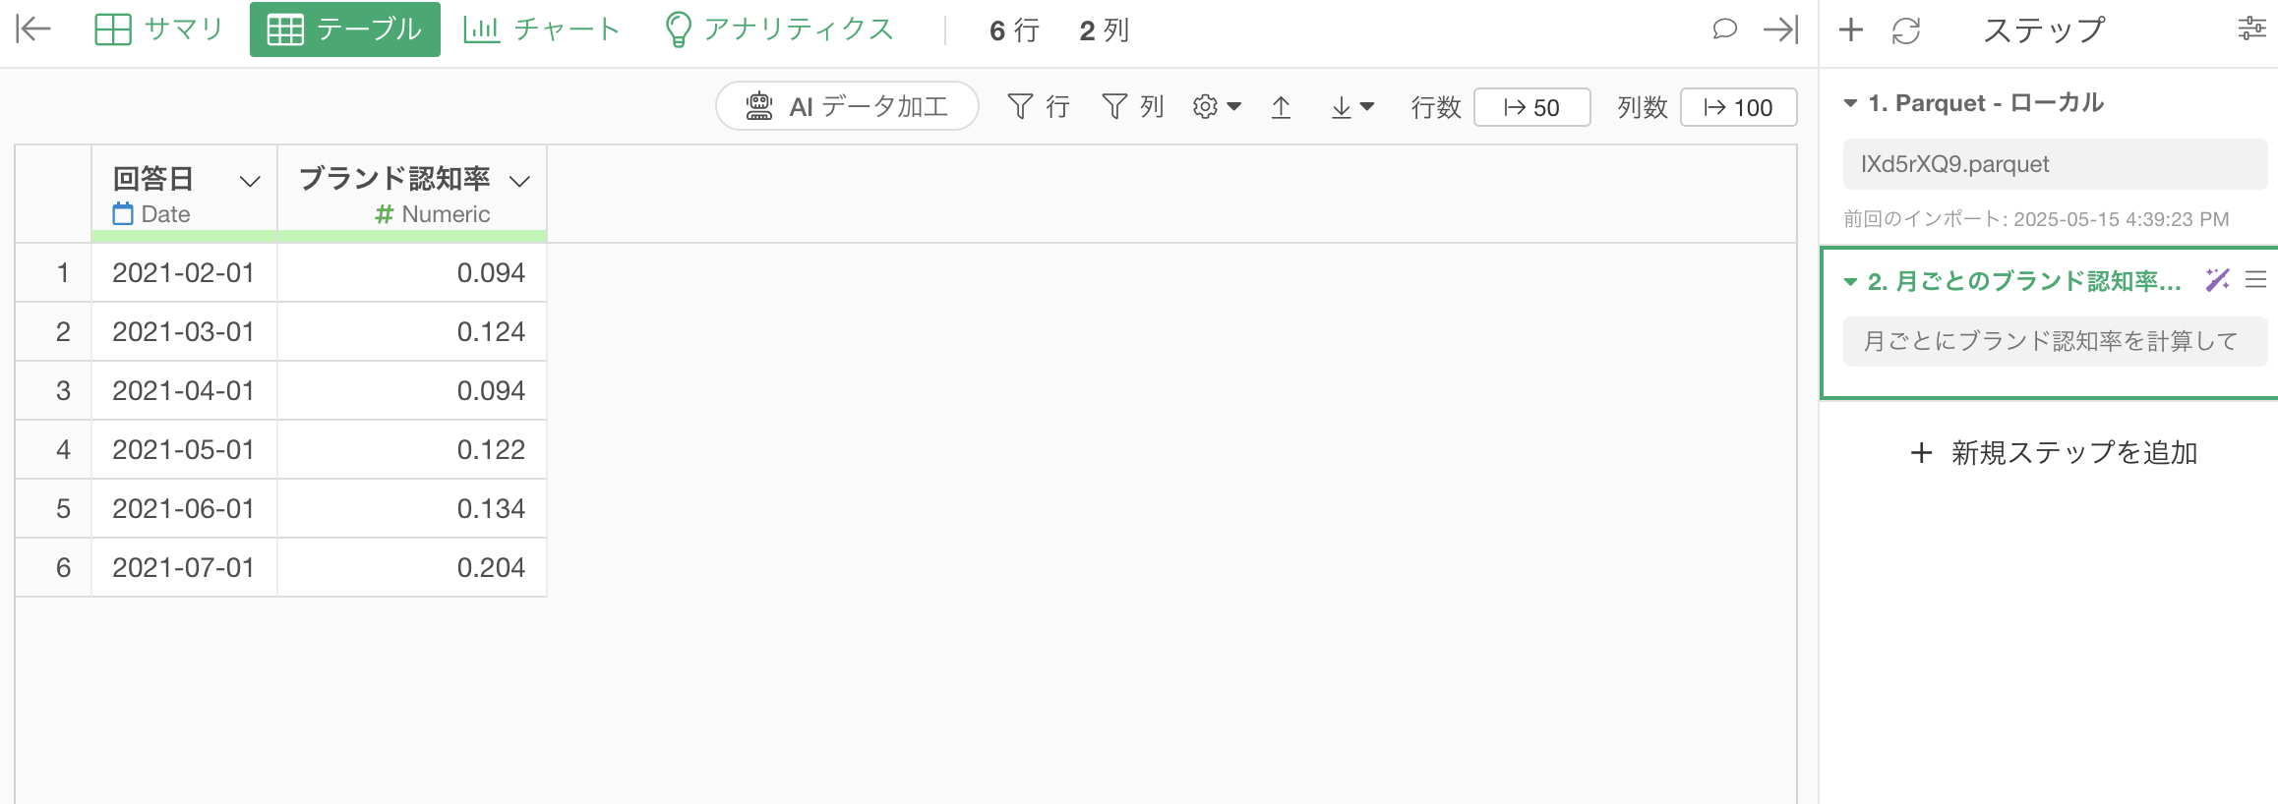
Task: Edit the 行数 value 50 field
Action: [1532, 107]
